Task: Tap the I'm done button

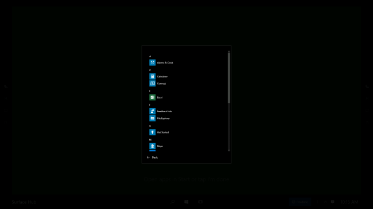Action: (x=300, y=202)
